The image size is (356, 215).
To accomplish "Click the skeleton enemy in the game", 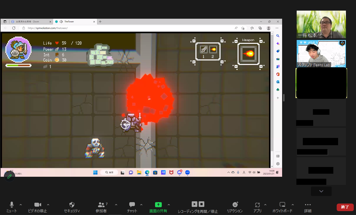I will click(95, 148).
